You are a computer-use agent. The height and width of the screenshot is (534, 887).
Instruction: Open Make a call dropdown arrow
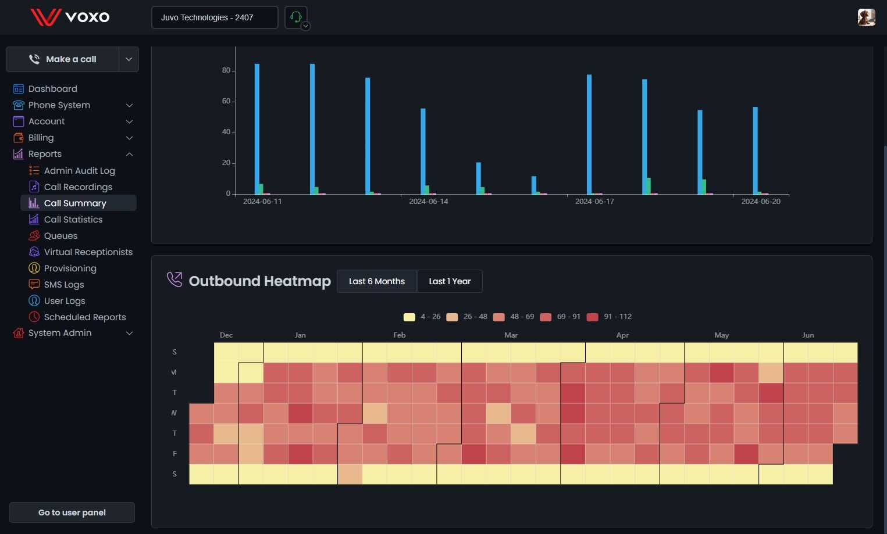tap(129, 59)
